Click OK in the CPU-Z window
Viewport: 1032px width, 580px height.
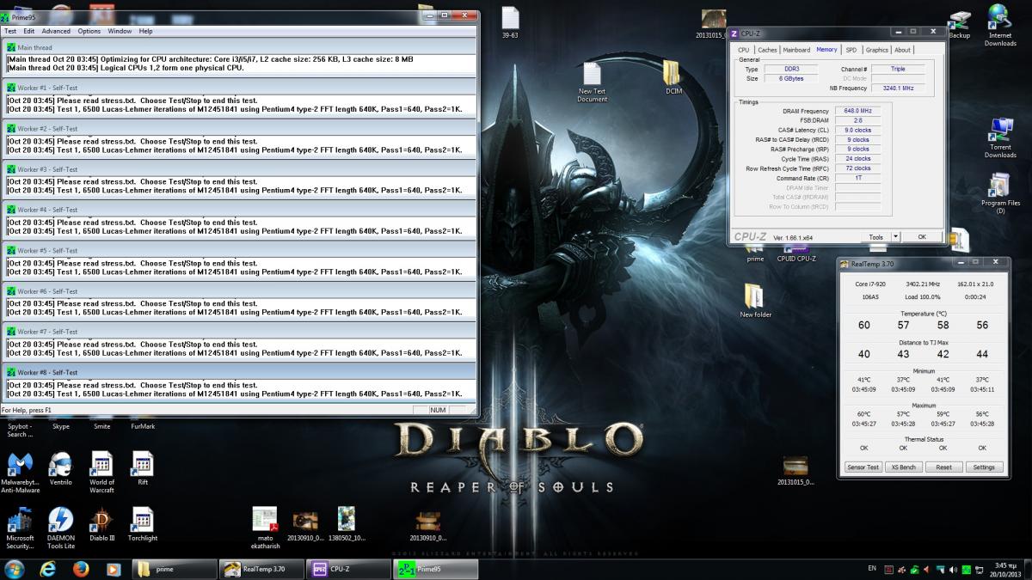pyautogui.click(x=922, y=236)
